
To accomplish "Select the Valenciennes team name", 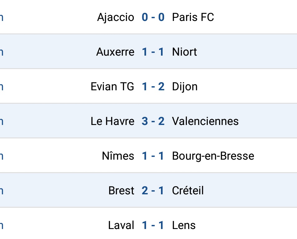I will pos(205,122).
